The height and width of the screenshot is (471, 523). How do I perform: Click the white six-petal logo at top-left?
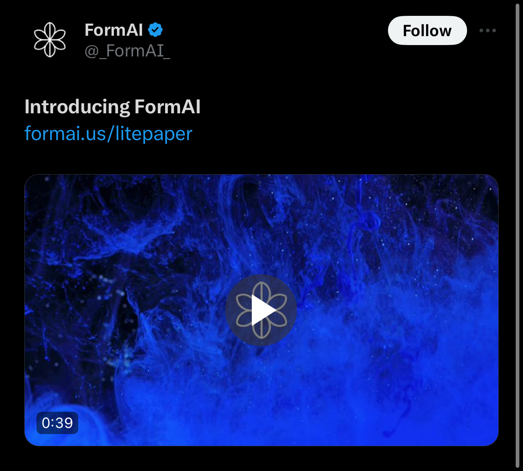[49, 39]
